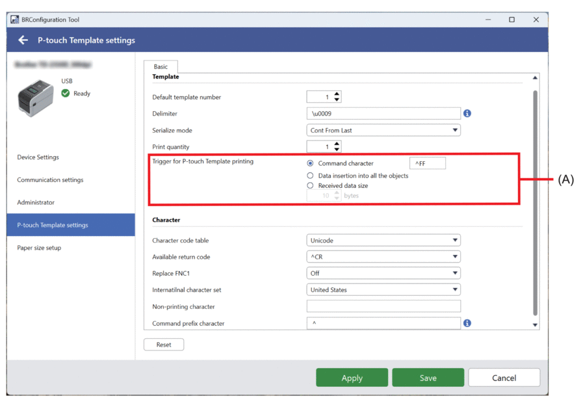Click BRConfiguration Tool app icon in title bar
581x409 pixels.
[14, 20]
